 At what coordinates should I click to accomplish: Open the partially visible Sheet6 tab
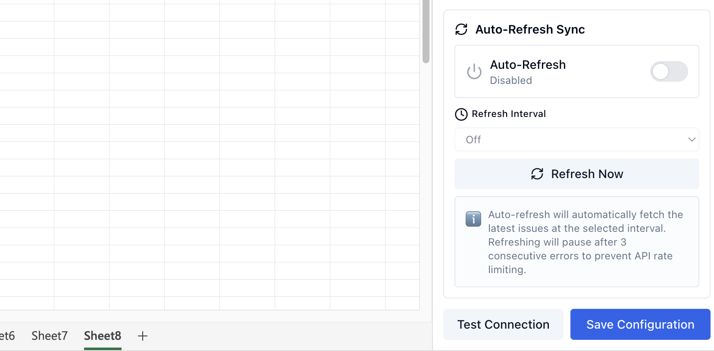pos(8,336)
